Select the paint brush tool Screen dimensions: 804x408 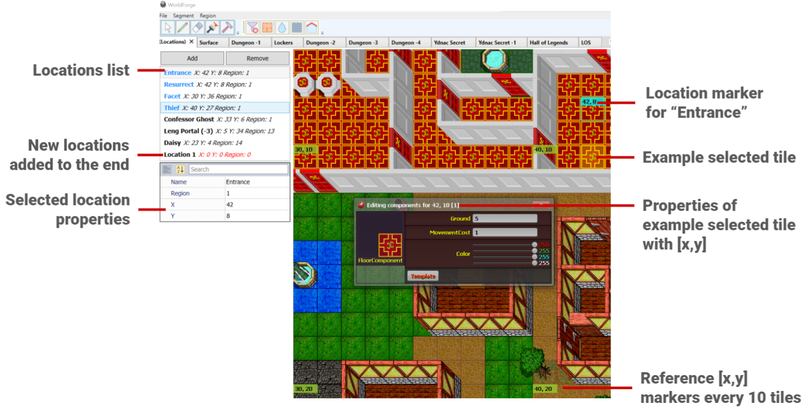212,28
